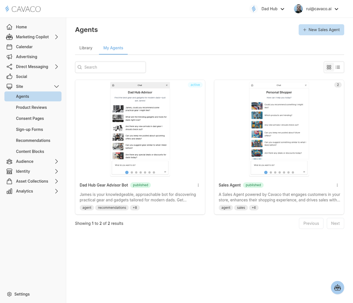This screenshot has width=353, height=303.
Task: Click the agent tag on Sales Agent card
Action: click(226, 208)
